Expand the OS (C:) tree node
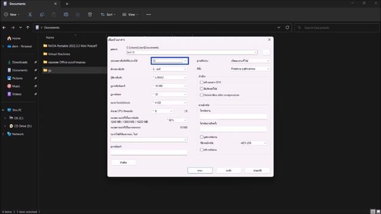The height and width of the screenshot is (214, 381). 5,118
